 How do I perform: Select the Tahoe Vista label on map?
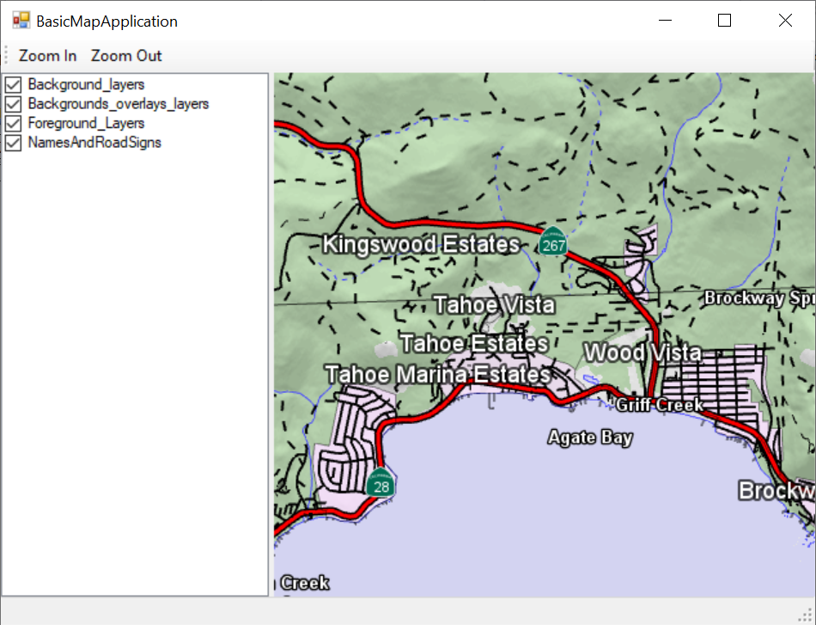point(494,305)
